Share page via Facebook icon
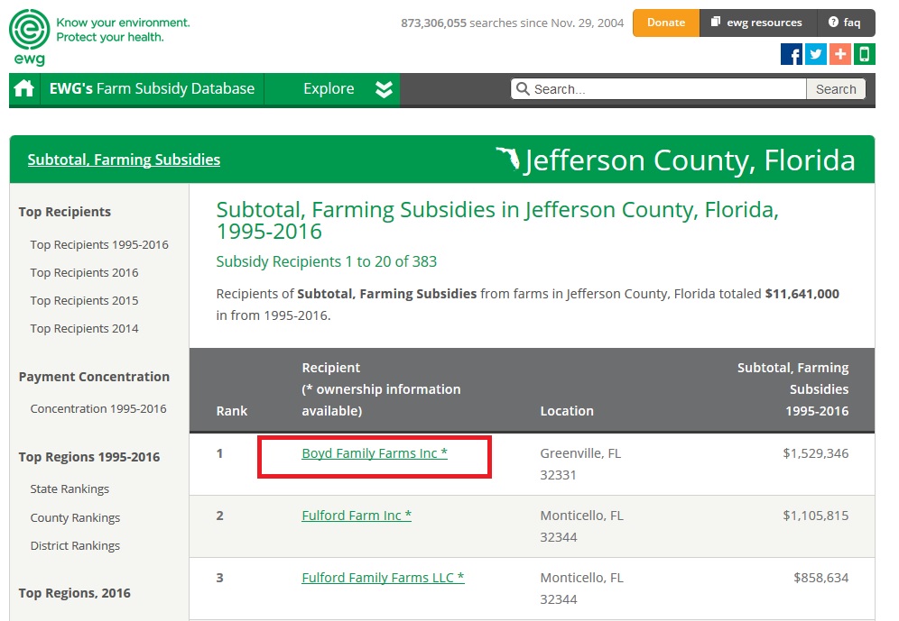 click(x=792, y=54)
